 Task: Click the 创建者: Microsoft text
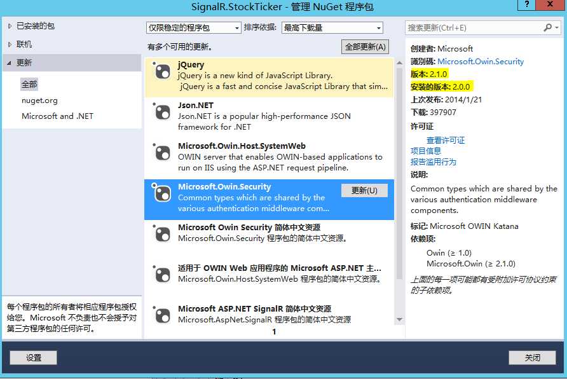(442, 48)
